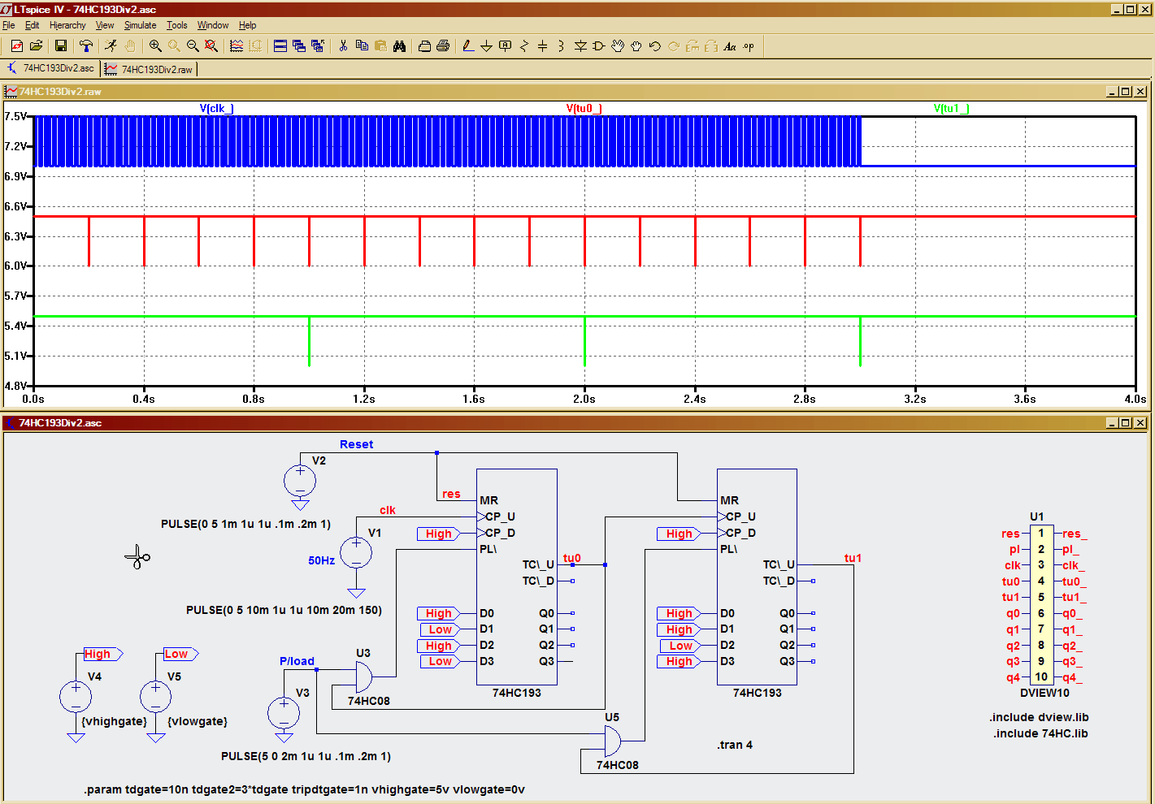Screen dimensions: 1155x804
Task: Switch to the 74HC193Div2.raw tab
Action: tap(150, 69)
